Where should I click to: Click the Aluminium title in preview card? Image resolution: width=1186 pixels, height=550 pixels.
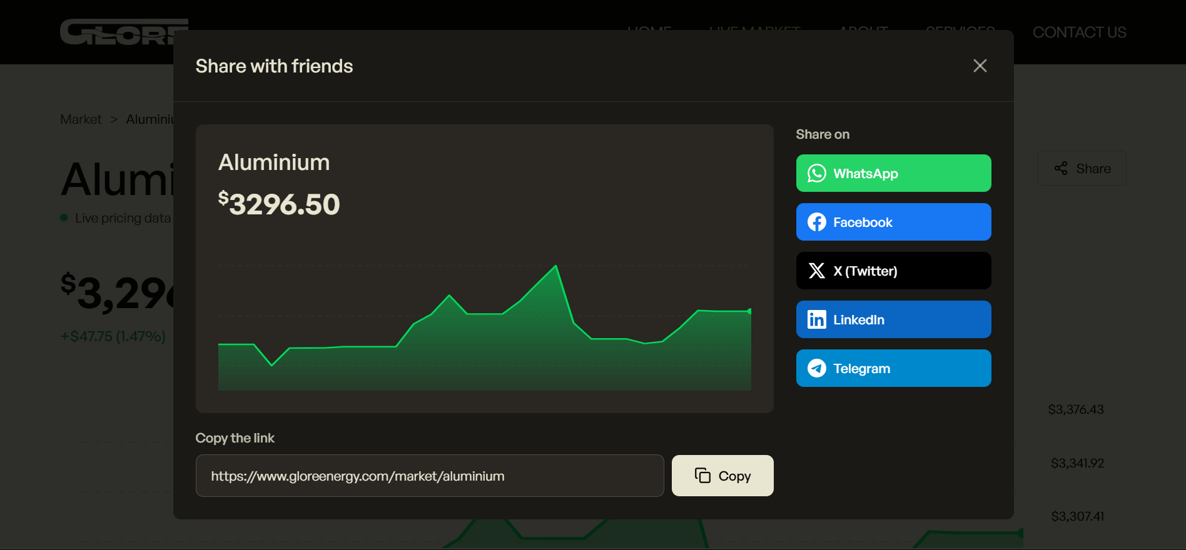click(274, 162)
